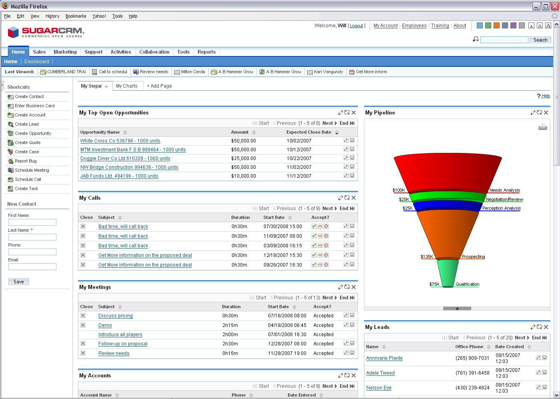Click the Save button under New Contact

coord(18,282)
